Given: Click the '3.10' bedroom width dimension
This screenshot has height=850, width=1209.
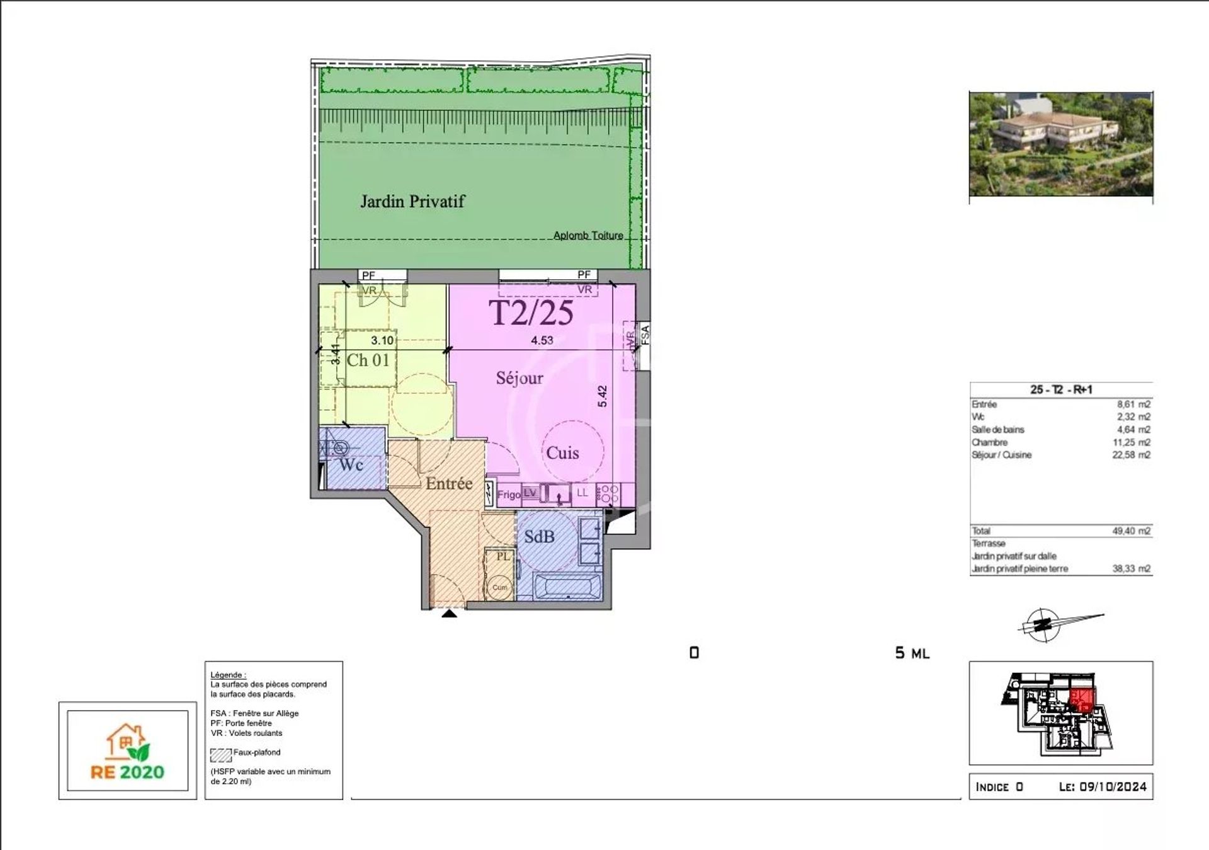Looking at the screenshot, I should [x=382, y=340].
